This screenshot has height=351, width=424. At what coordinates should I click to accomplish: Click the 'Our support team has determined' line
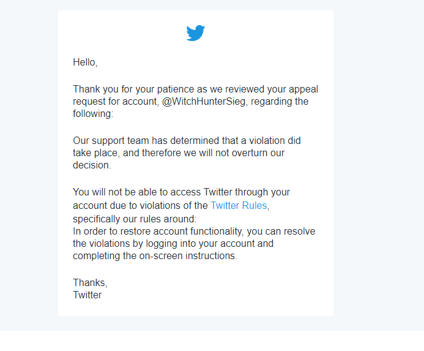187,141
